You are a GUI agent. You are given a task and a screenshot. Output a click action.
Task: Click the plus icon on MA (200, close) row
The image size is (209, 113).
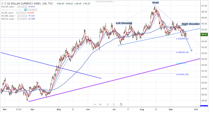[23, 16]
